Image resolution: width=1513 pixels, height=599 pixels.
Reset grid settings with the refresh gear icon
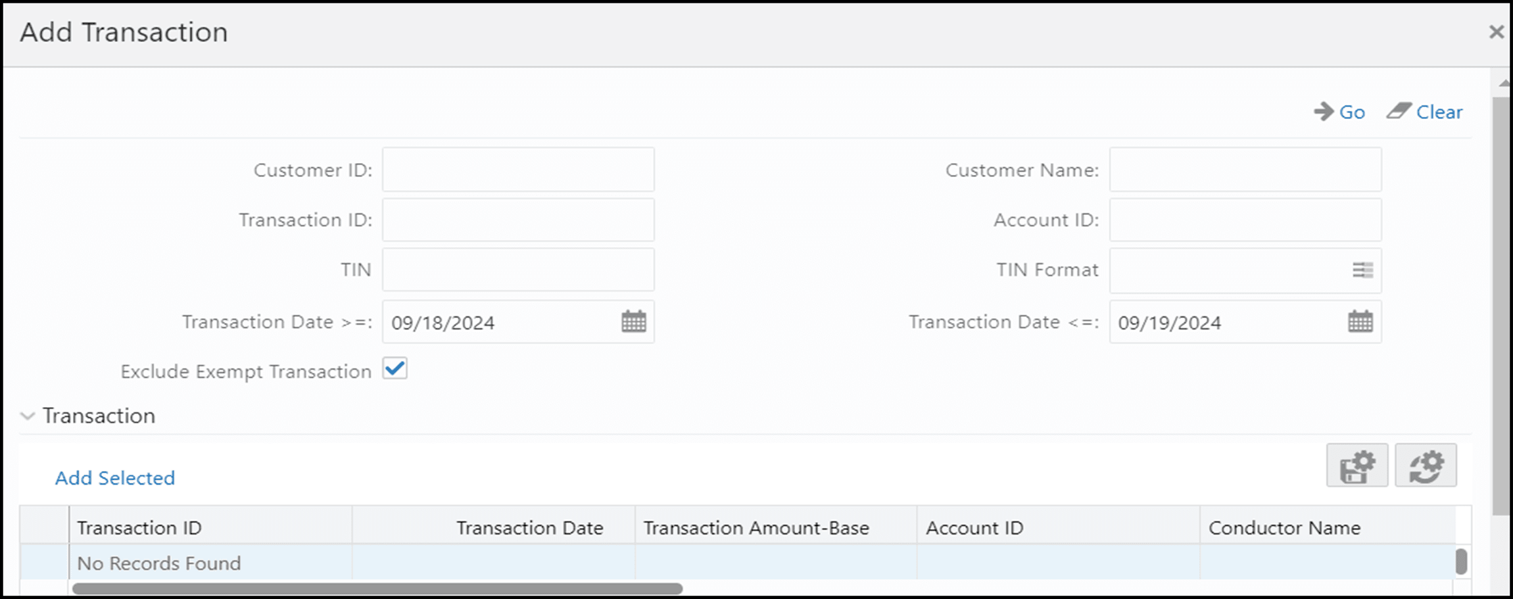[1426, 465]
